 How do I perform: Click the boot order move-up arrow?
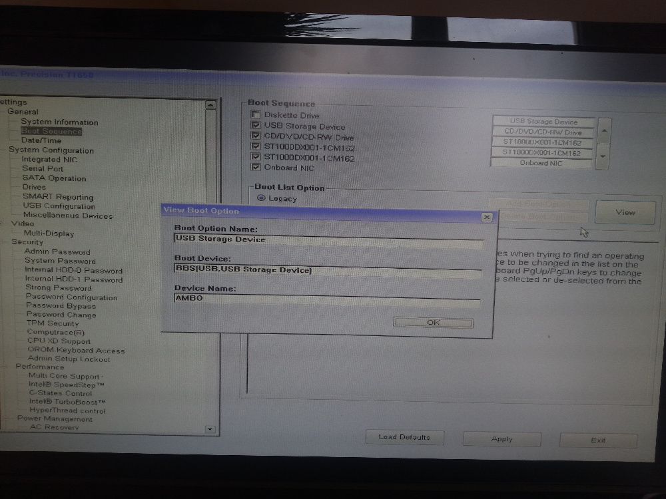[x=605, y=131]
